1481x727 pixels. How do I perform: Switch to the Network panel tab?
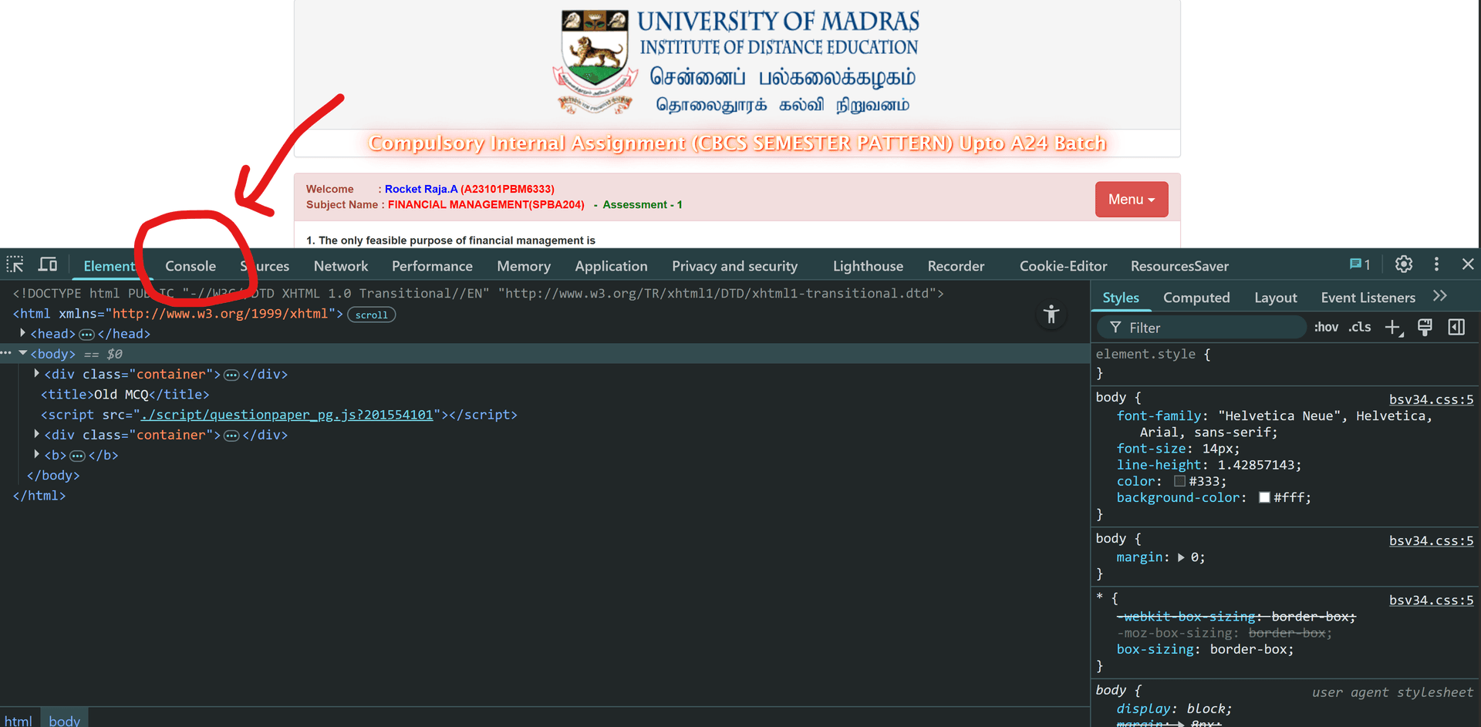[x=340, y=265]
